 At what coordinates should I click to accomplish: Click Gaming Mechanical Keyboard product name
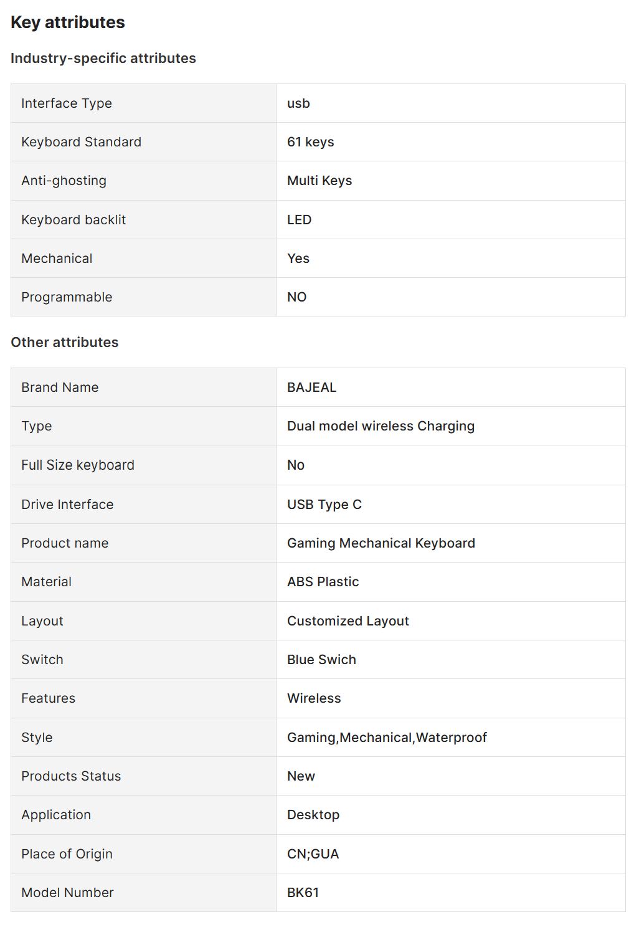(x=381, y=543)
